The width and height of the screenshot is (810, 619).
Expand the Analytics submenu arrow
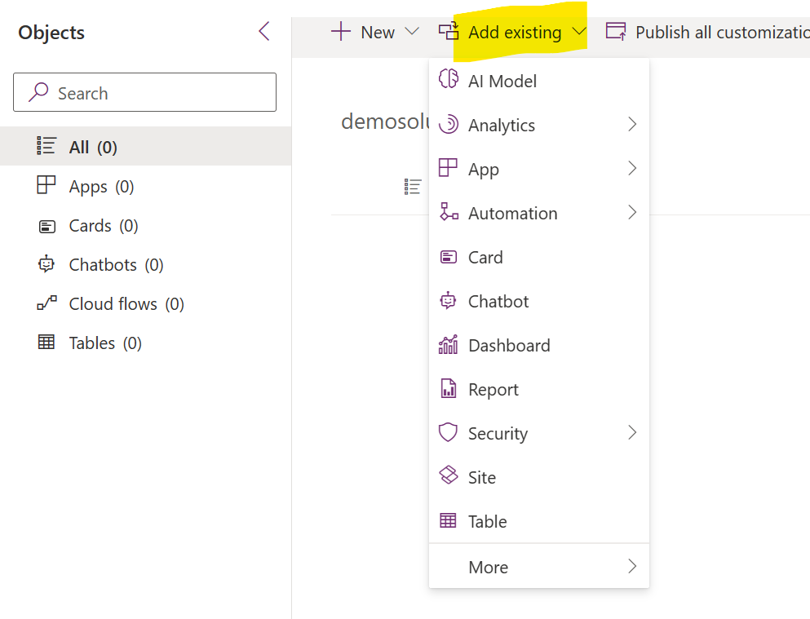point(632,124)
